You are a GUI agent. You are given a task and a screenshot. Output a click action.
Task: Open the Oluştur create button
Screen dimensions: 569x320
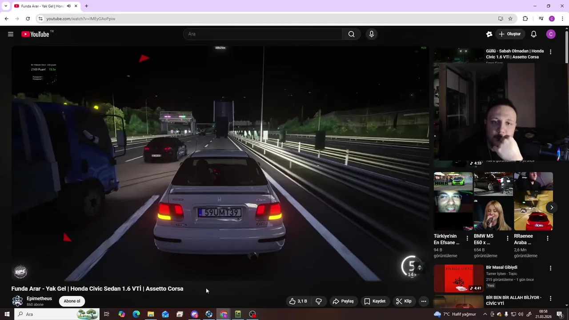click(510, 34)
